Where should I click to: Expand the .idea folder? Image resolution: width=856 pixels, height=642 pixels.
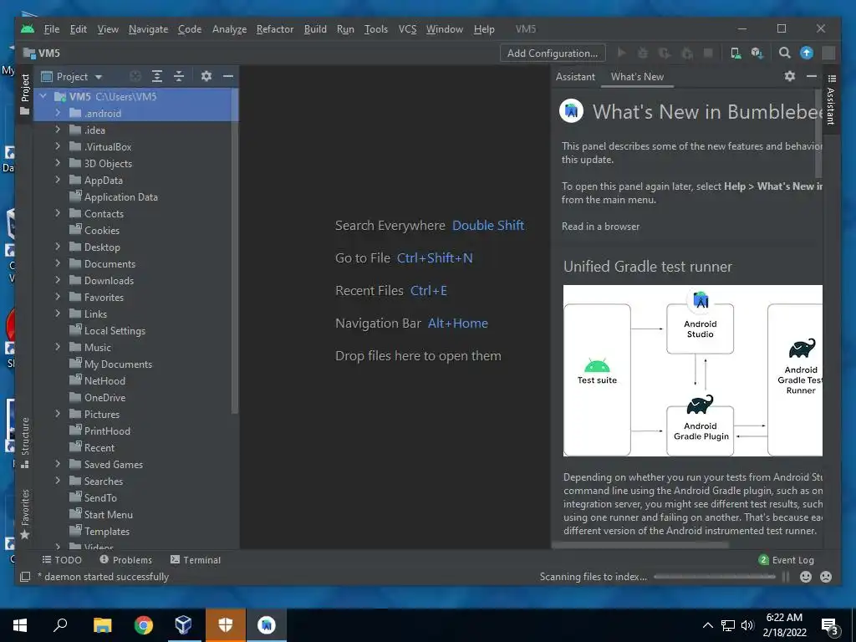click(58, 130)
